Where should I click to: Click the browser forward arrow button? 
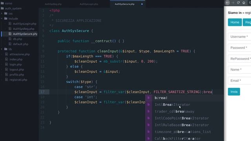coord(233,3)
